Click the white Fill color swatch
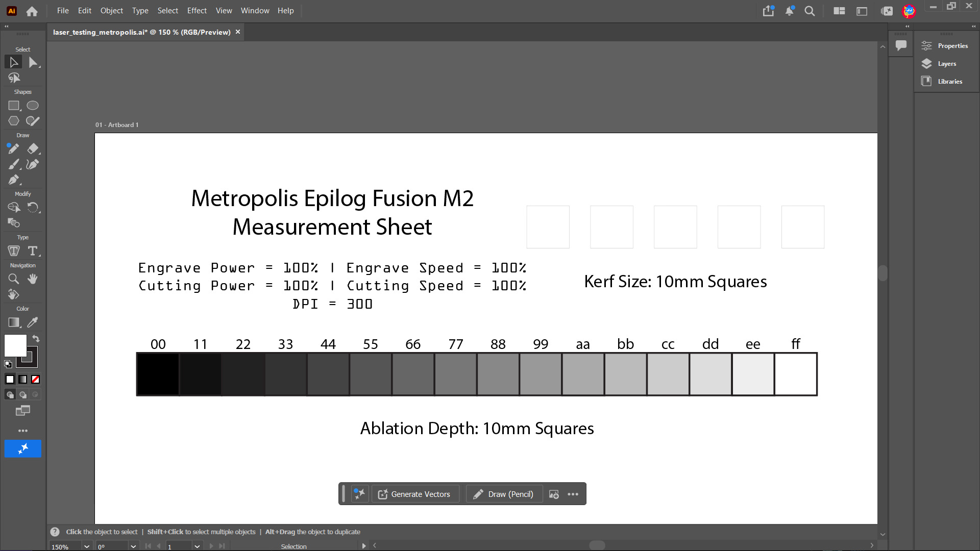Viewport: 980px width, 551px height. (x=15, y=346)
